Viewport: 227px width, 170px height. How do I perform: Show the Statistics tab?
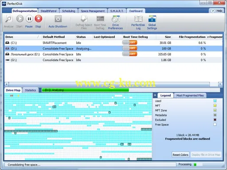pos(31,90)
